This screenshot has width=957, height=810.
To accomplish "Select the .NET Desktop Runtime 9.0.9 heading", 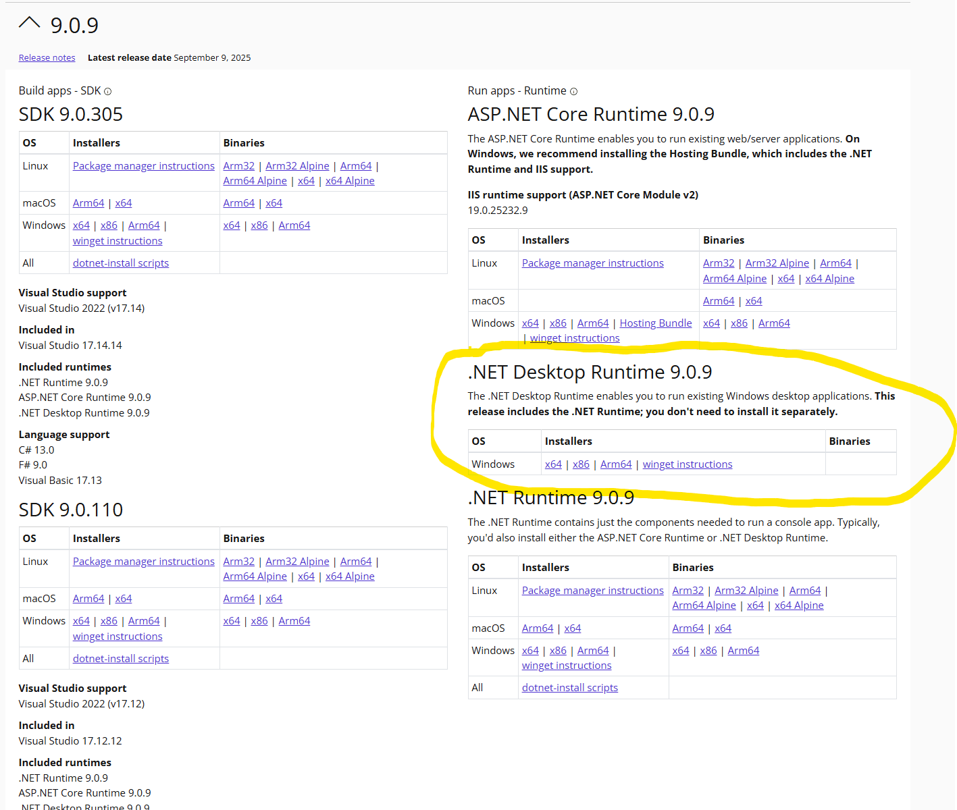I will [590, 372].
